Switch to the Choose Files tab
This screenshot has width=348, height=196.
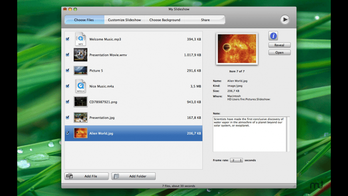point(84,20)
